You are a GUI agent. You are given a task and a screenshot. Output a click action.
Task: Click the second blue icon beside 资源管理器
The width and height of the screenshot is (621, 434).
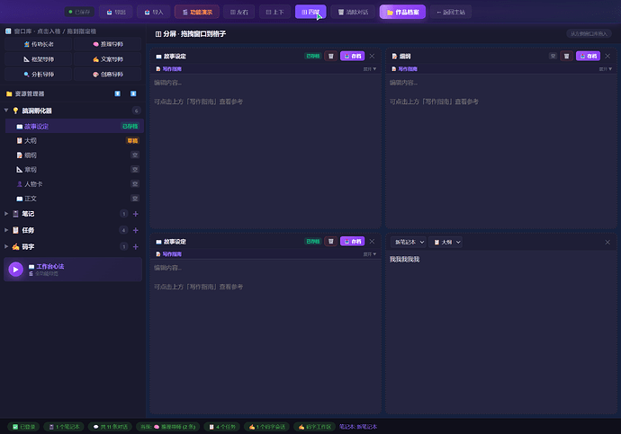tap(133, 93)
